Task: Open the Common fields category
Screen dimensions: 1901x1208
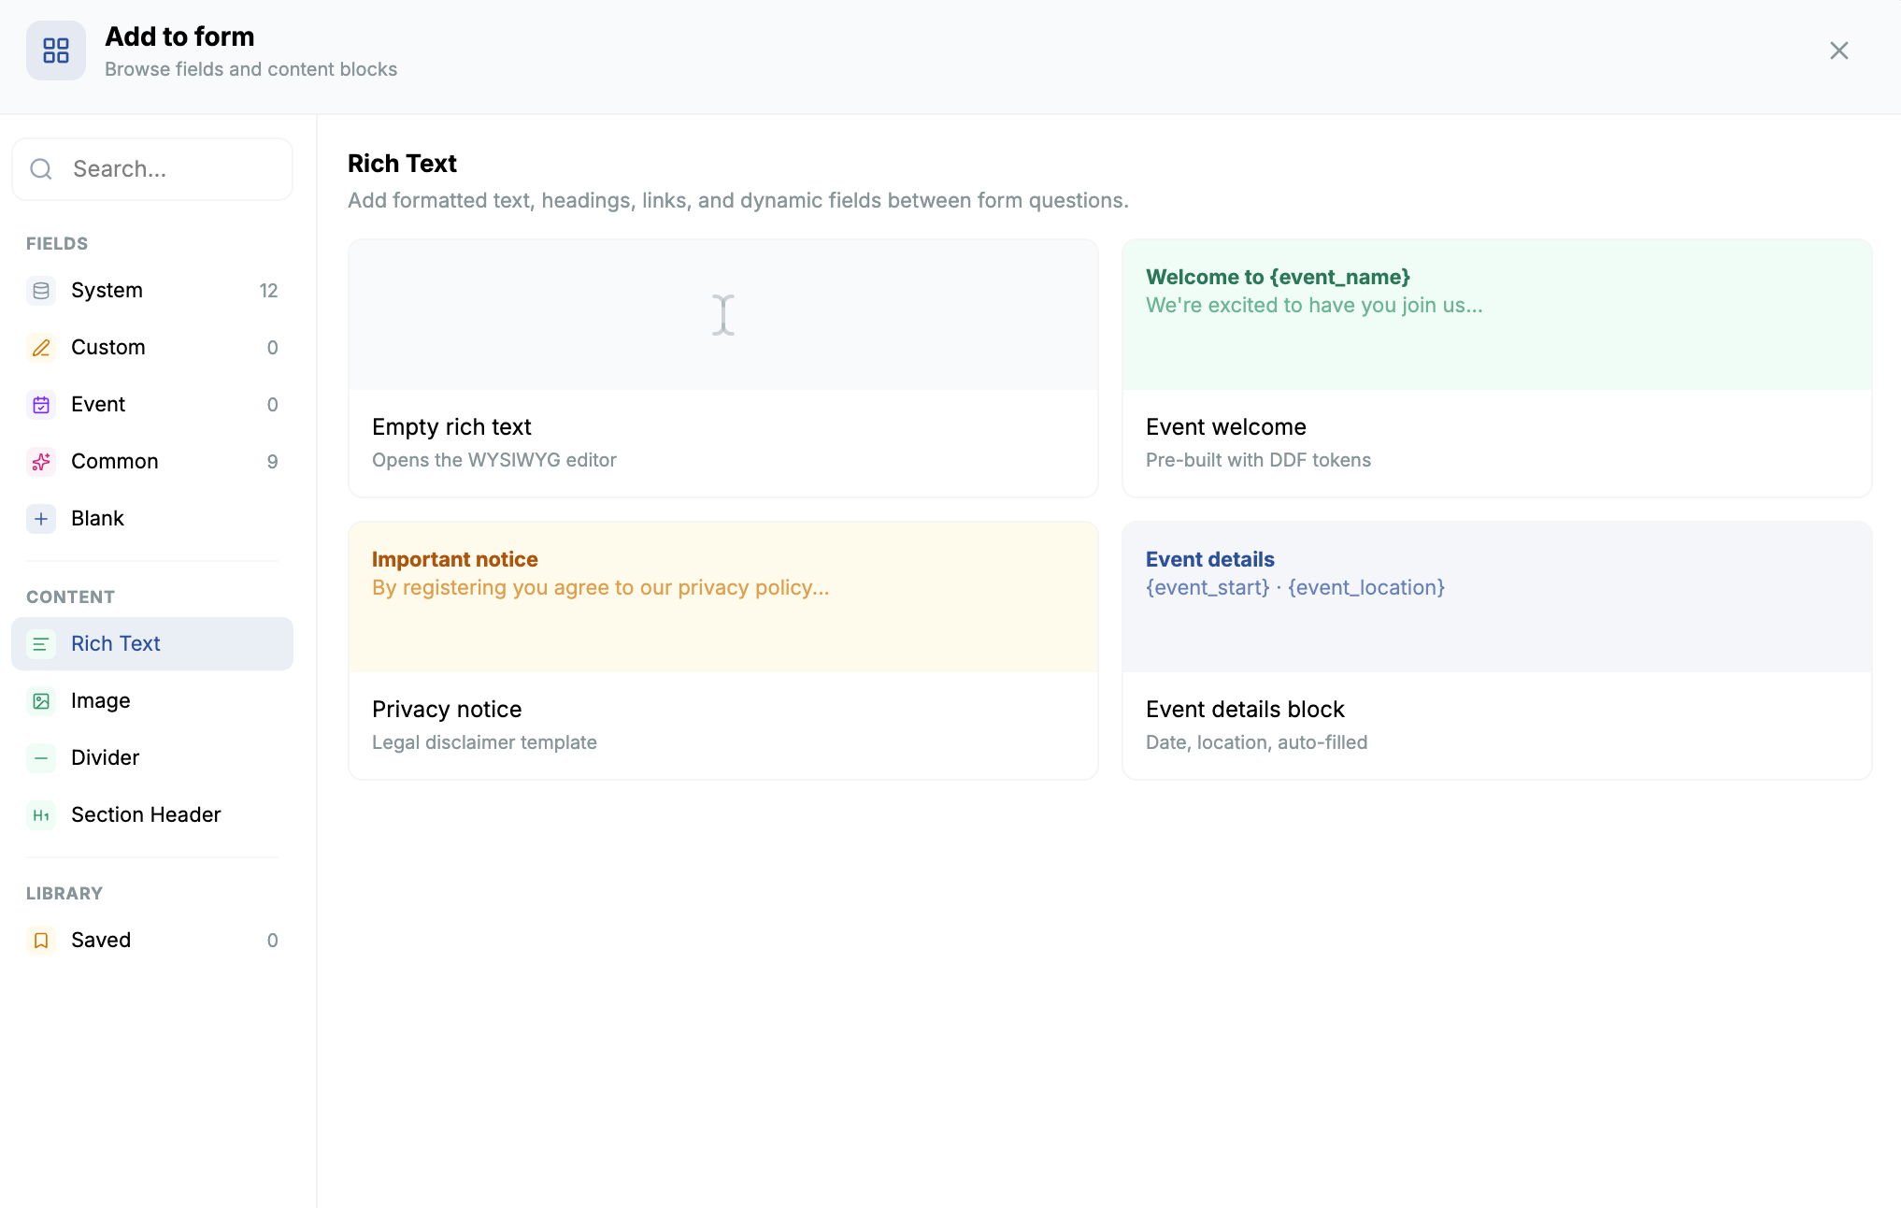Action: click(152, 462)
